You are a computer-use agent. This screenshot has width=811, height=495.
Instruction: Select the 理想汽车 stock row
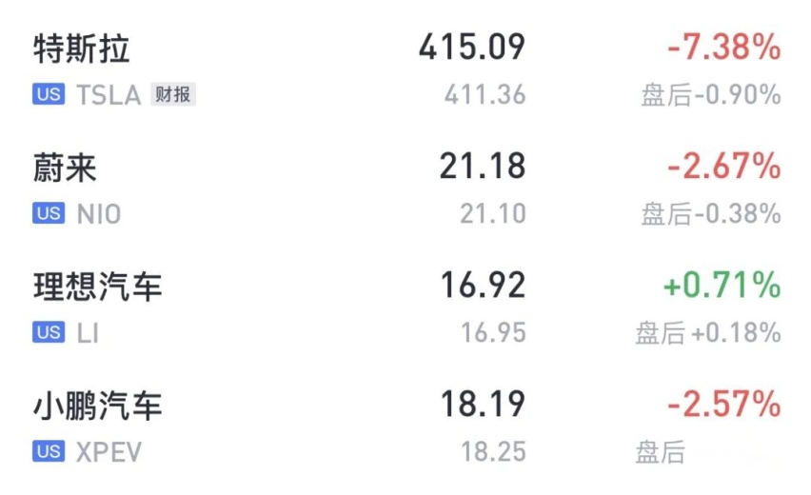coord(406,307)
